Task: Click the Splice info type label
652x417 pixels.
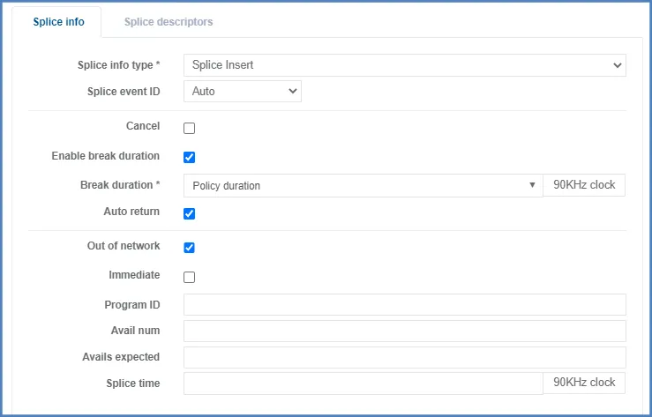Action: (x=118, y=65)
